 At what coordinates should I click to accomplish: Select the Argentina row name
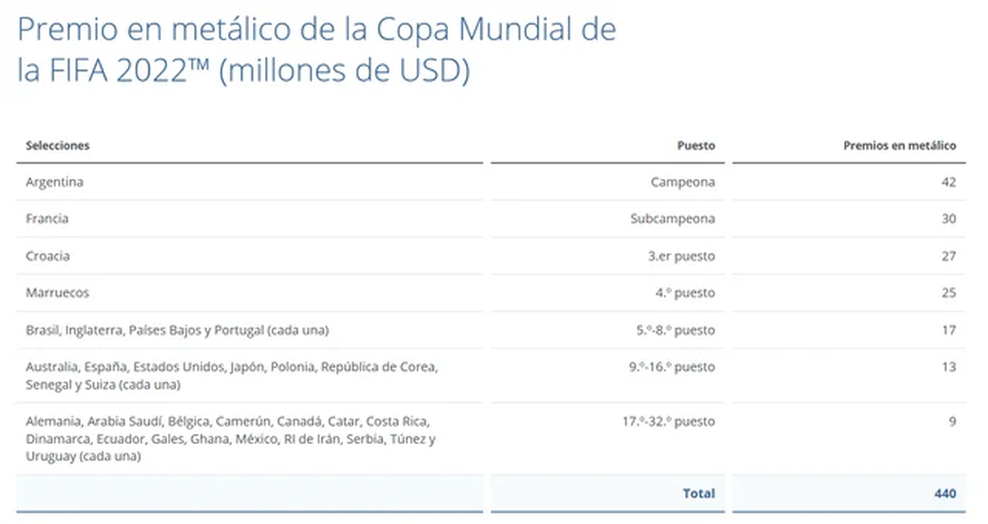coord(54,182)
